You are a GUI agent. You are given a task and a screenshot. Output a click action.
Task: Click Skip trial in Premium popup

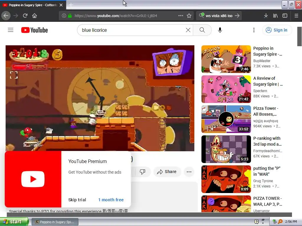(x=77, y=200)
